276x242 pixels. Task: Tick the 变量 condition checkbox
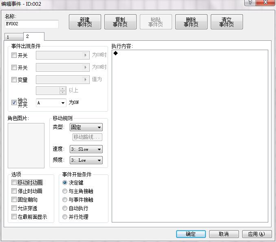point(14,79)
